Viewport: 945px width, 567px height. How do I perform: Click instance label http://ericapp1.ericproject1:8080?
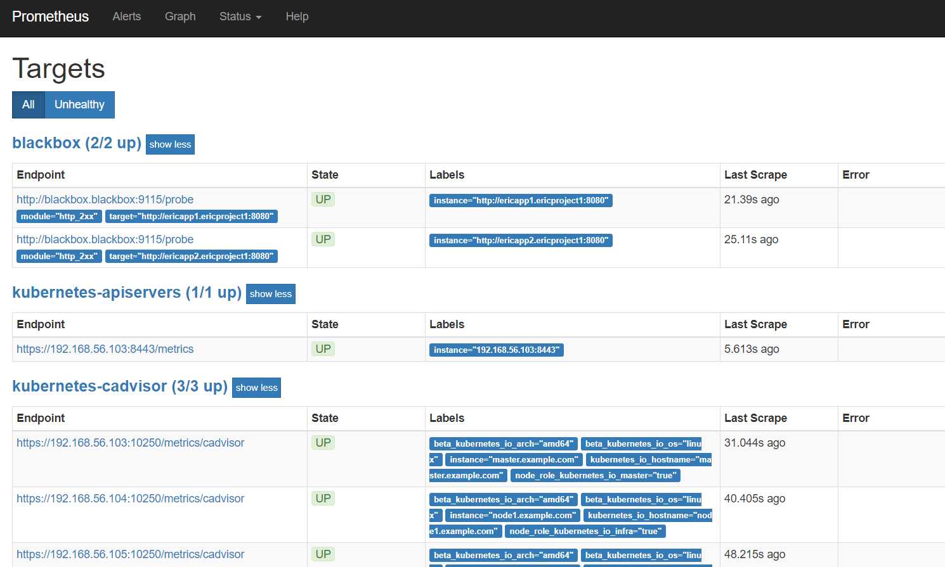pos(521,201)
